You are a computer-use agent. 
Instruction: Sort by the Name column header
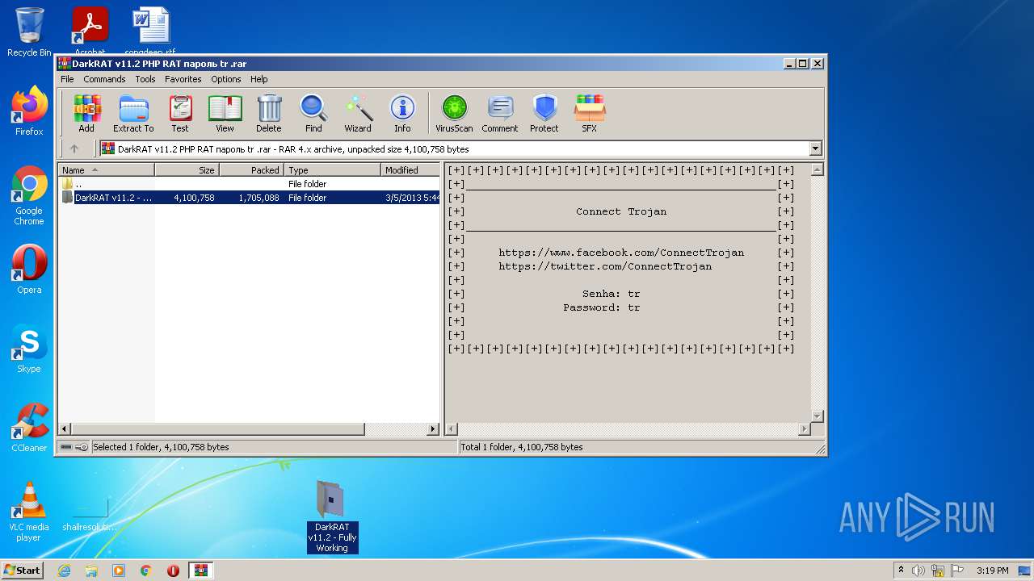(106, 170)
